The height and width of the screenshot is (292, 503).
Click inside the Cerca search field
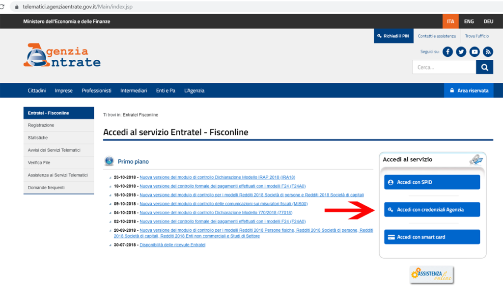click(444, 67)
